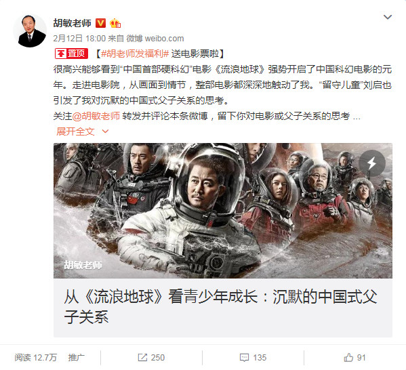
Task: Click the 推广 promote button
Action: click(76, 358)
